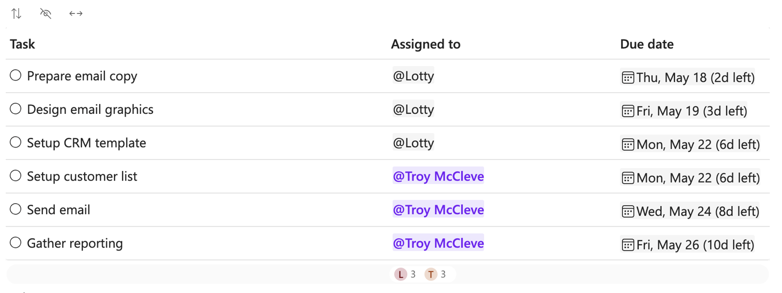Click the L avatar in summary row

tap(401, 274)
